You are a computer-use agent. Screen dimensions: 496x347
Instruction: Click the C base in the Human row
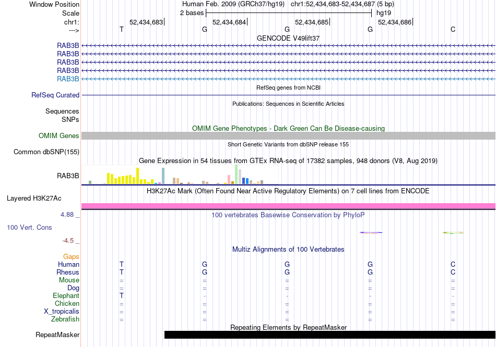(x=453, y=265)
